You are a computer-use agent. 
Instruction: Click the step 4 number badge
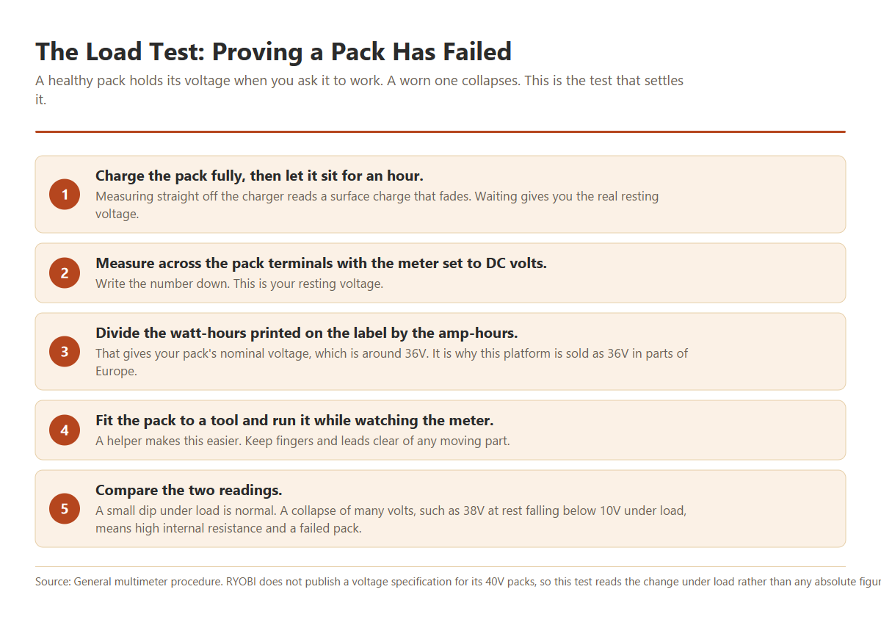(x=65, y=430)
